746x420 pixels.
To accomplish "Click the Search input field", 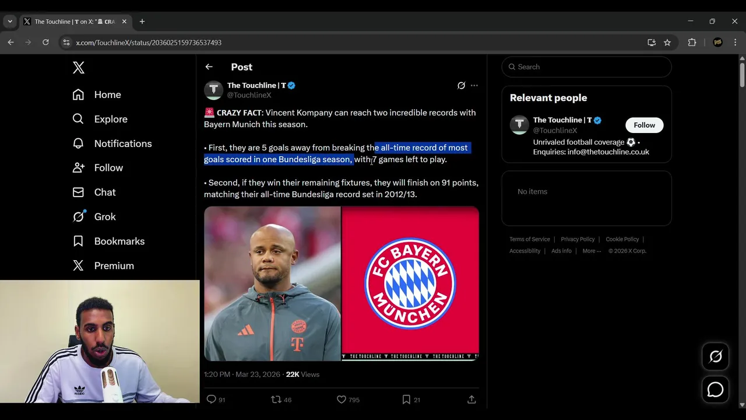I will click(586, 67).
